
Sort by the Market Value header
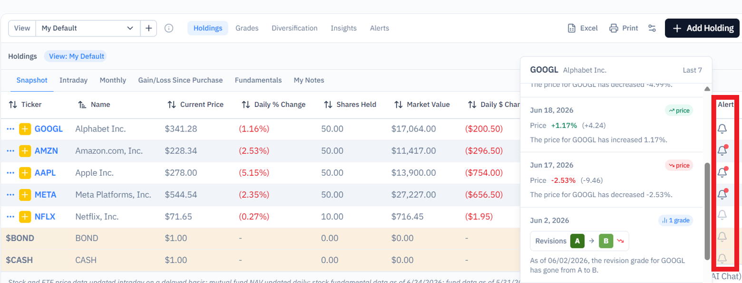[421, 104]
